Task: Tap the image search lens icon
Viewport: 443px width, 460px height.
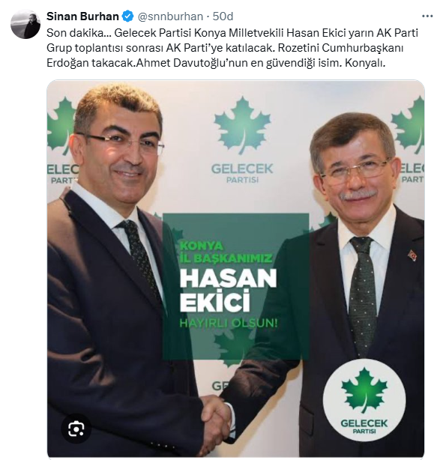Action: [76, 429]
